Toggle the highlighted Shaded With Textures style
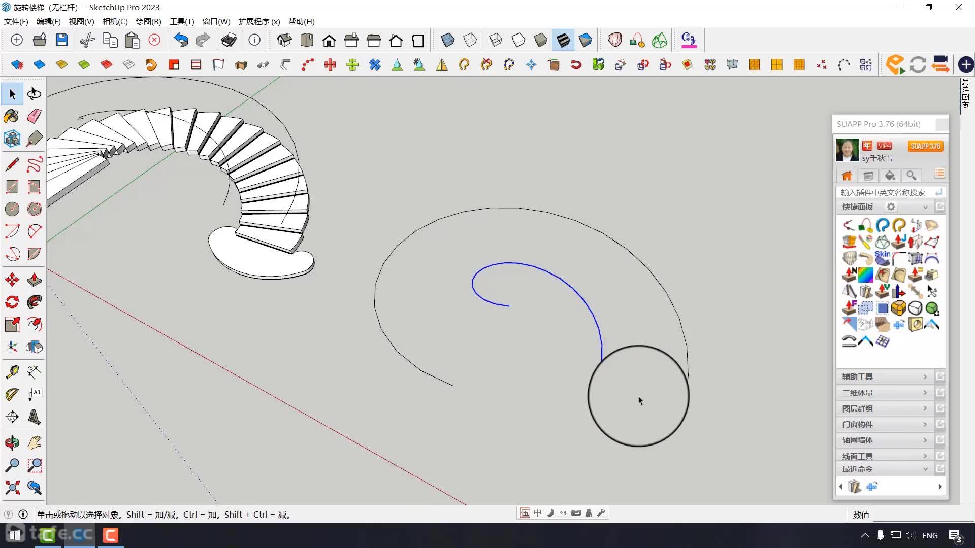The height and width of the screenshot is (548, 975). click(563, 40)
